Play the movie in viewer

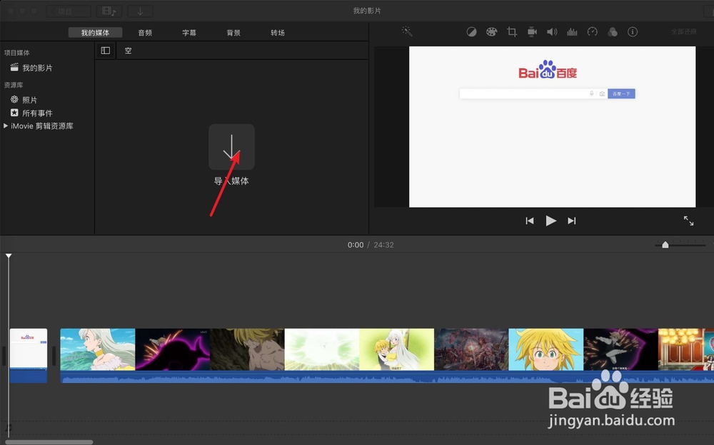[550, 220]
